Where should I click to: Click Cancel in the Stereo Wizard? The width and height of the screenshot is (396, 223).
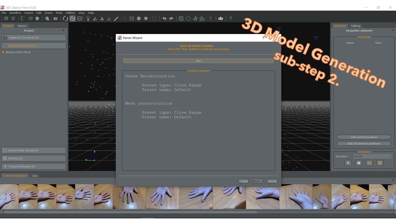[x=272, y=181]
